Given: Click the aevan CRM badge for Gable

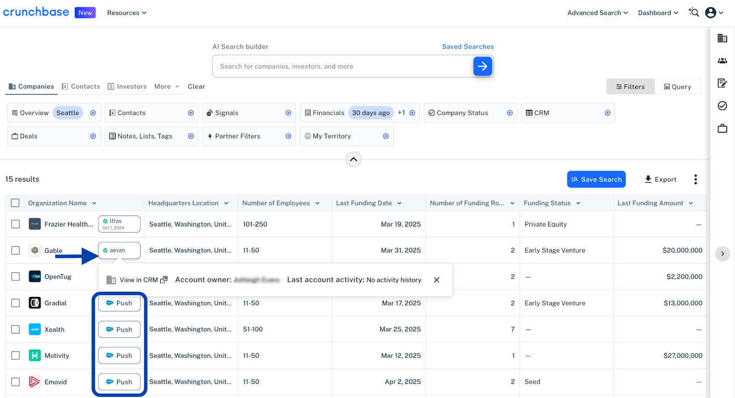Looking at the screenshot, I should pos(119,250).
